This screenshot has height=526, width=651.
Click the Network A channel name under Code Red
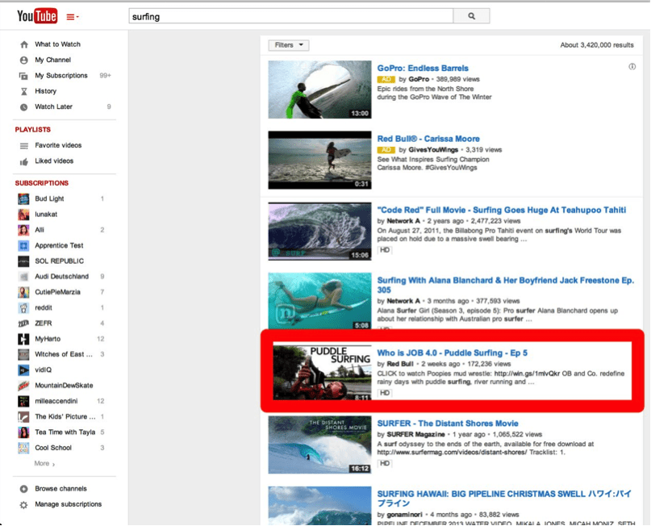(x=403, y=221)
